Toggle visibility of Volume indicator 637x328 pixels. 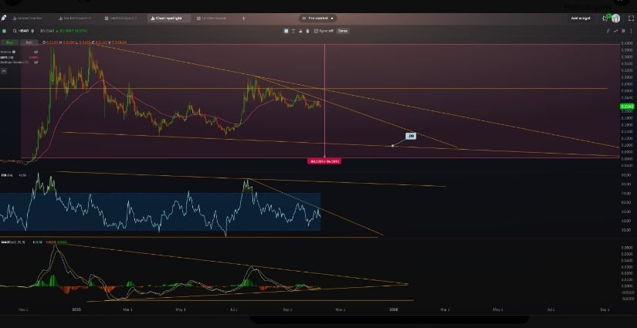[x=36, y=52]
